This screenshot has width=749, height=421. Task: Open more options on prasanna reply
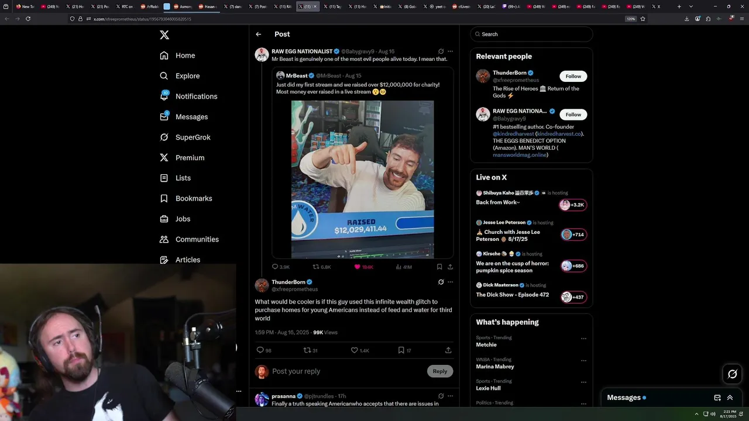point(450,396)
